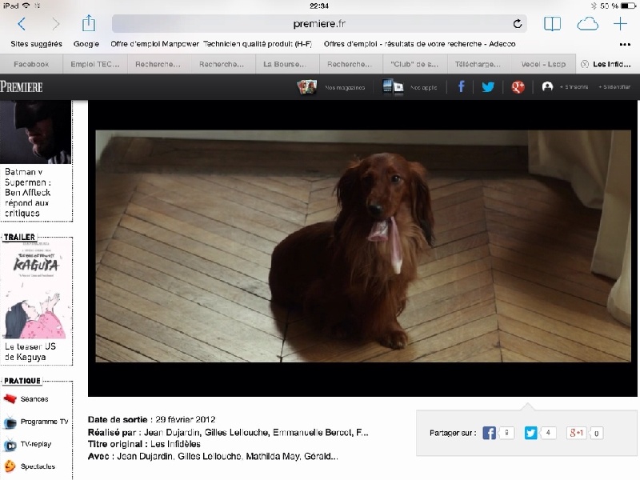Open the Google bookmark in favorites bar
The width and height of the screenshot is (640, 480).
[86, 44]
